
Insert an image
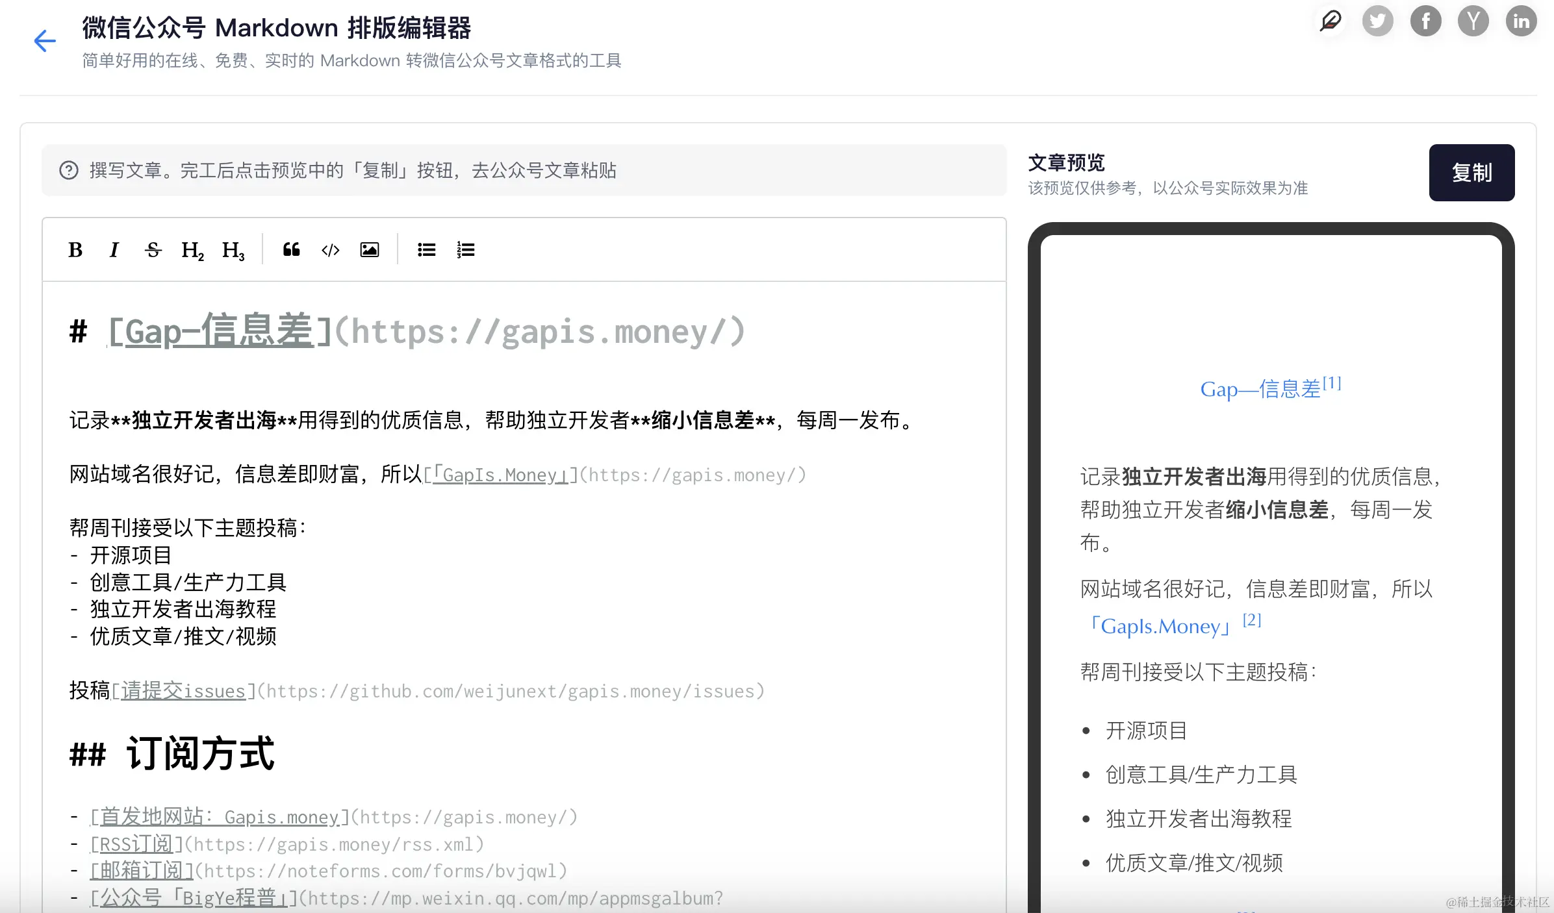[369, 250]
